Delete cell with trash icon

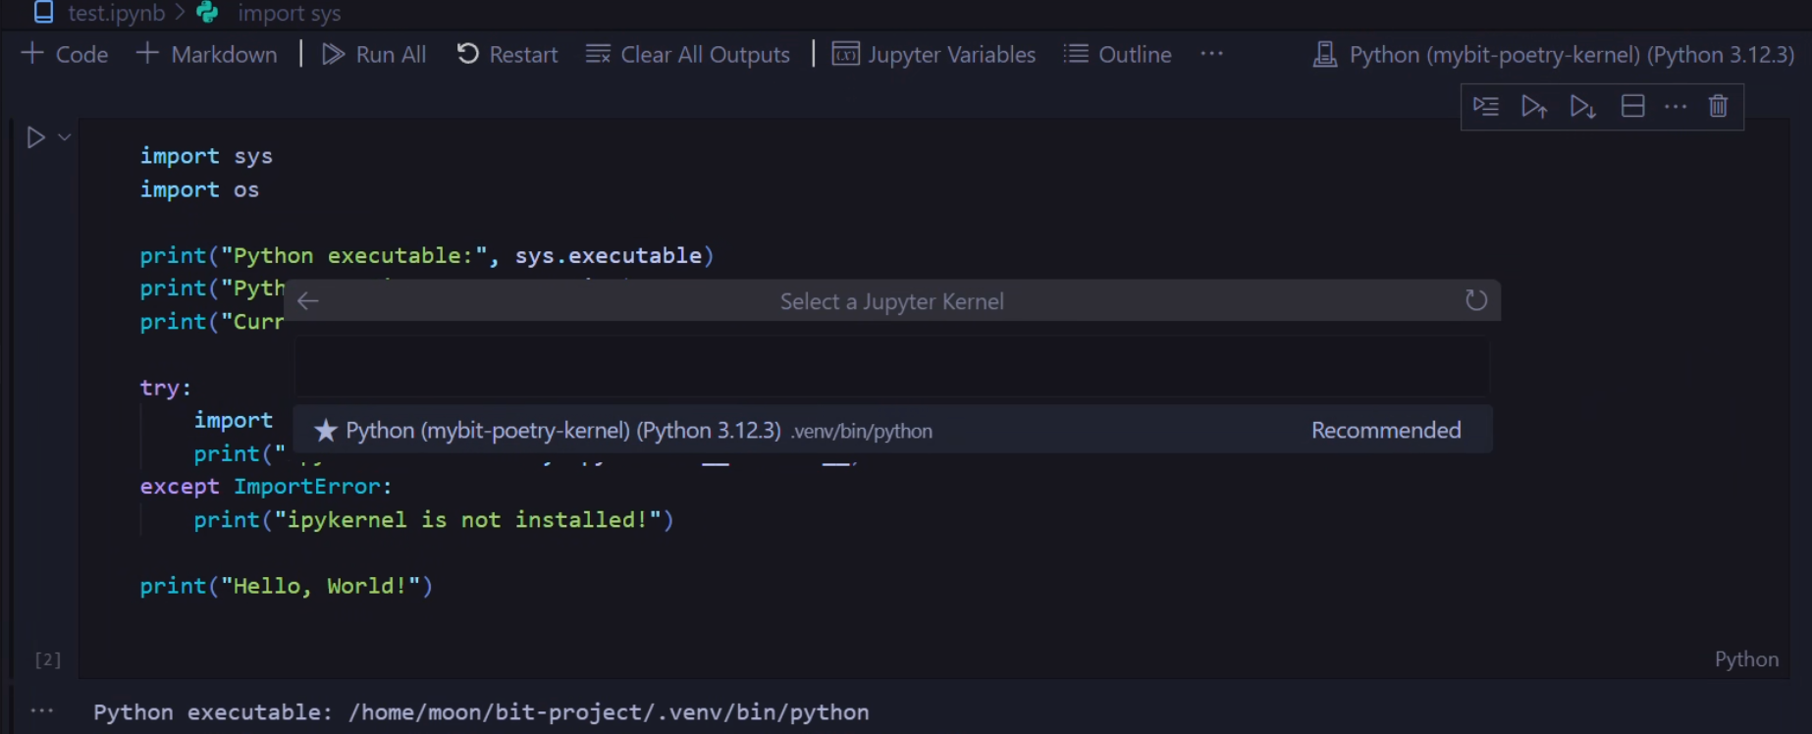click(x=1718, y=106)
